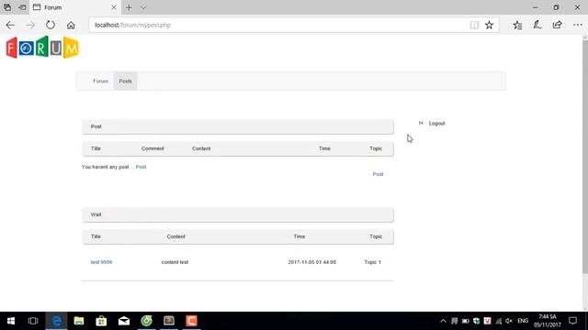Click the 'Comment' column header
588x330 pixels.
153,148
